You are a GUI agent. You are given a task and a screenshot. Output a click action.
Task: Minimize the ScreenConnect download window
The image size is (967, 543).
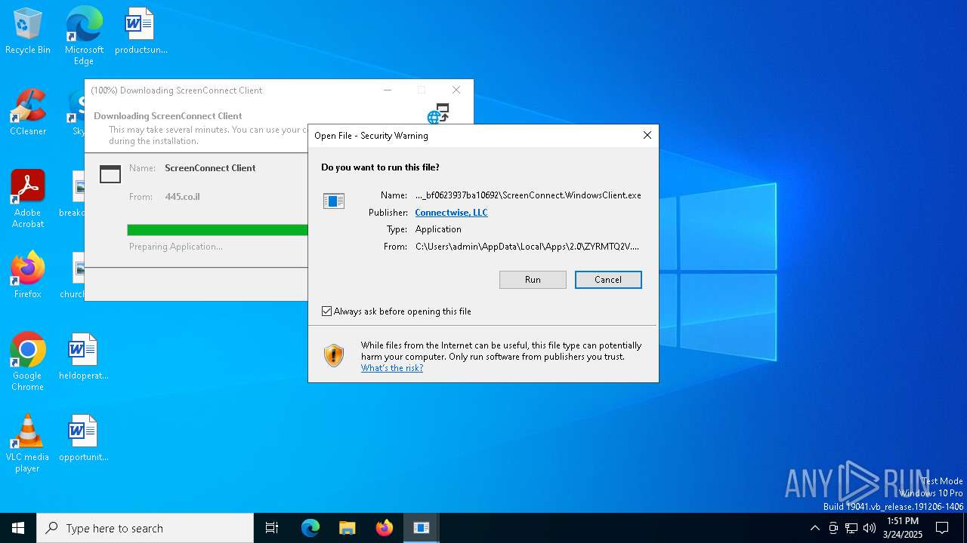(x=388, y=90)
